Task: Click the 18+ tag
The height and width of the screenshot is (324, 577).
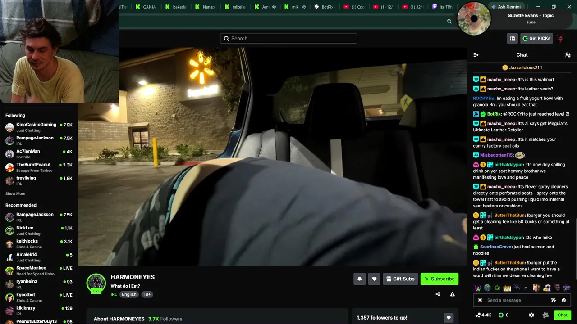Action: [147, 294]
